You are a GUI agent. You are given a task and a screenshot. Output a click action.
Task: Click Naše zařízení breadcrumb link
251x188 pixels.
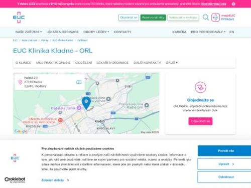[x=29, y=40]
